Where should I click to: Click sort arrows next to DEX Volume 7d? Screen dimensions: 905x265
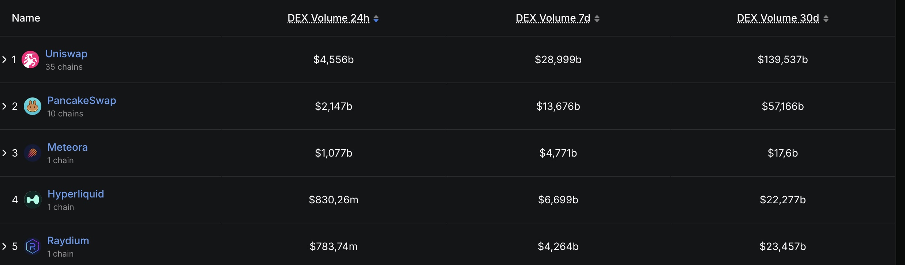pos(597,19)
